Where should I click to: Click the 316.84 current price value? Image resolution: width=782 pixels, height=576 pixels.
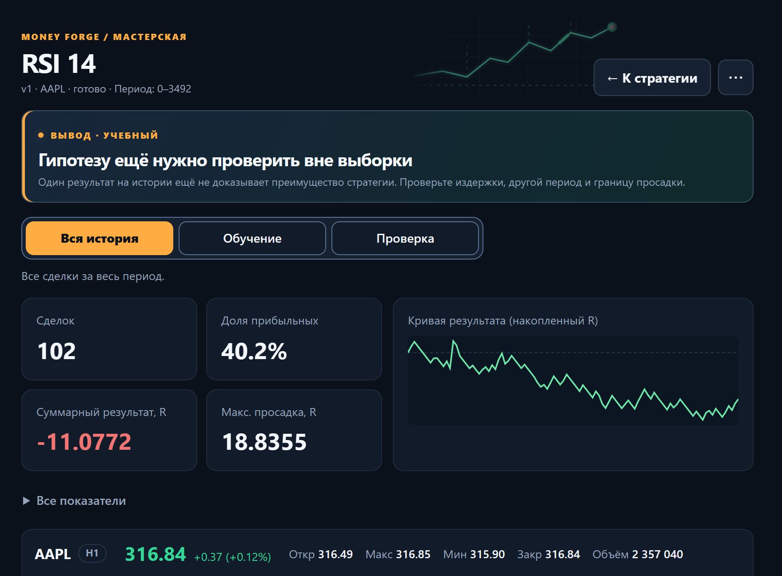point(156,554)
